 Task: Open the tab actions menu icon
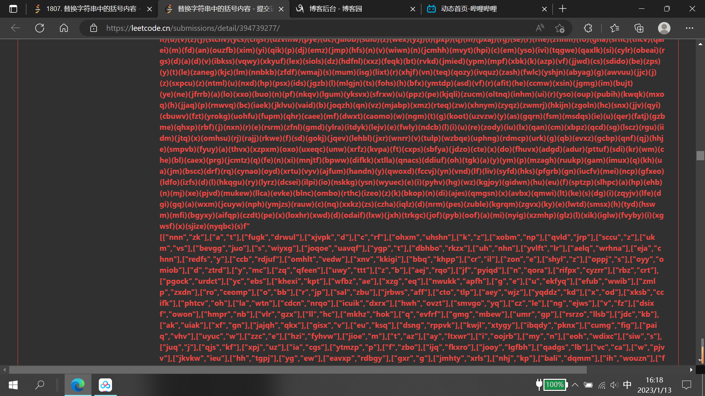click(x=13, y=9)
